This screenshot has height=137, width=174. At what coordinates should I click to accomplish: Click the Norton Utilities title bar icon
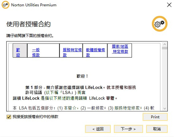(x=5, y=5)
